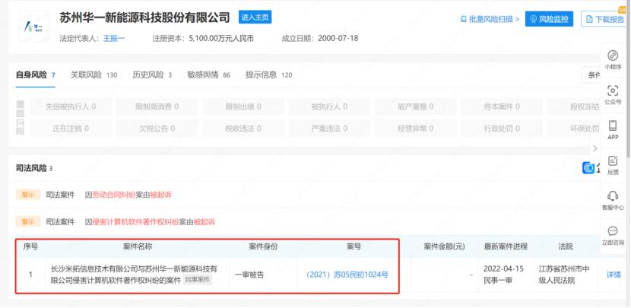The image size is (631, 308).
Task: Click 江苏省苏州市中级人民法院 court cell
Action: point(565,275)
